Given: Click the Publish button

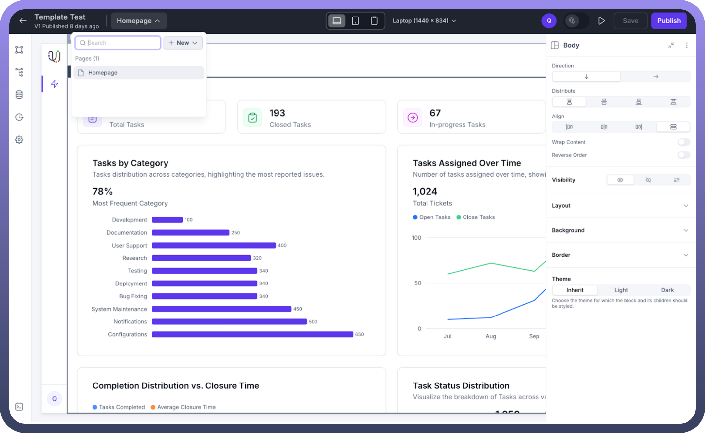Looking at the screenshot, I should [x=669, y=21].
